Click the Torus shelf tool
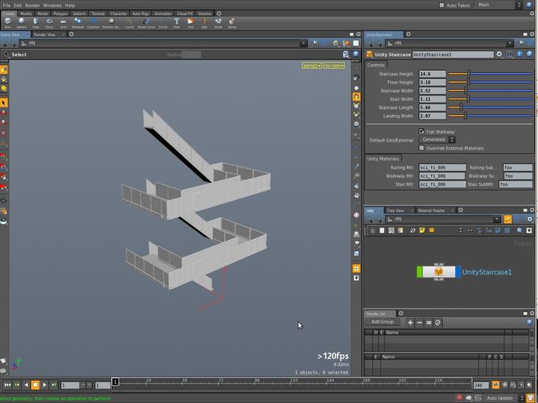Viewport: 538px width, 403px height. pos(49,22)
